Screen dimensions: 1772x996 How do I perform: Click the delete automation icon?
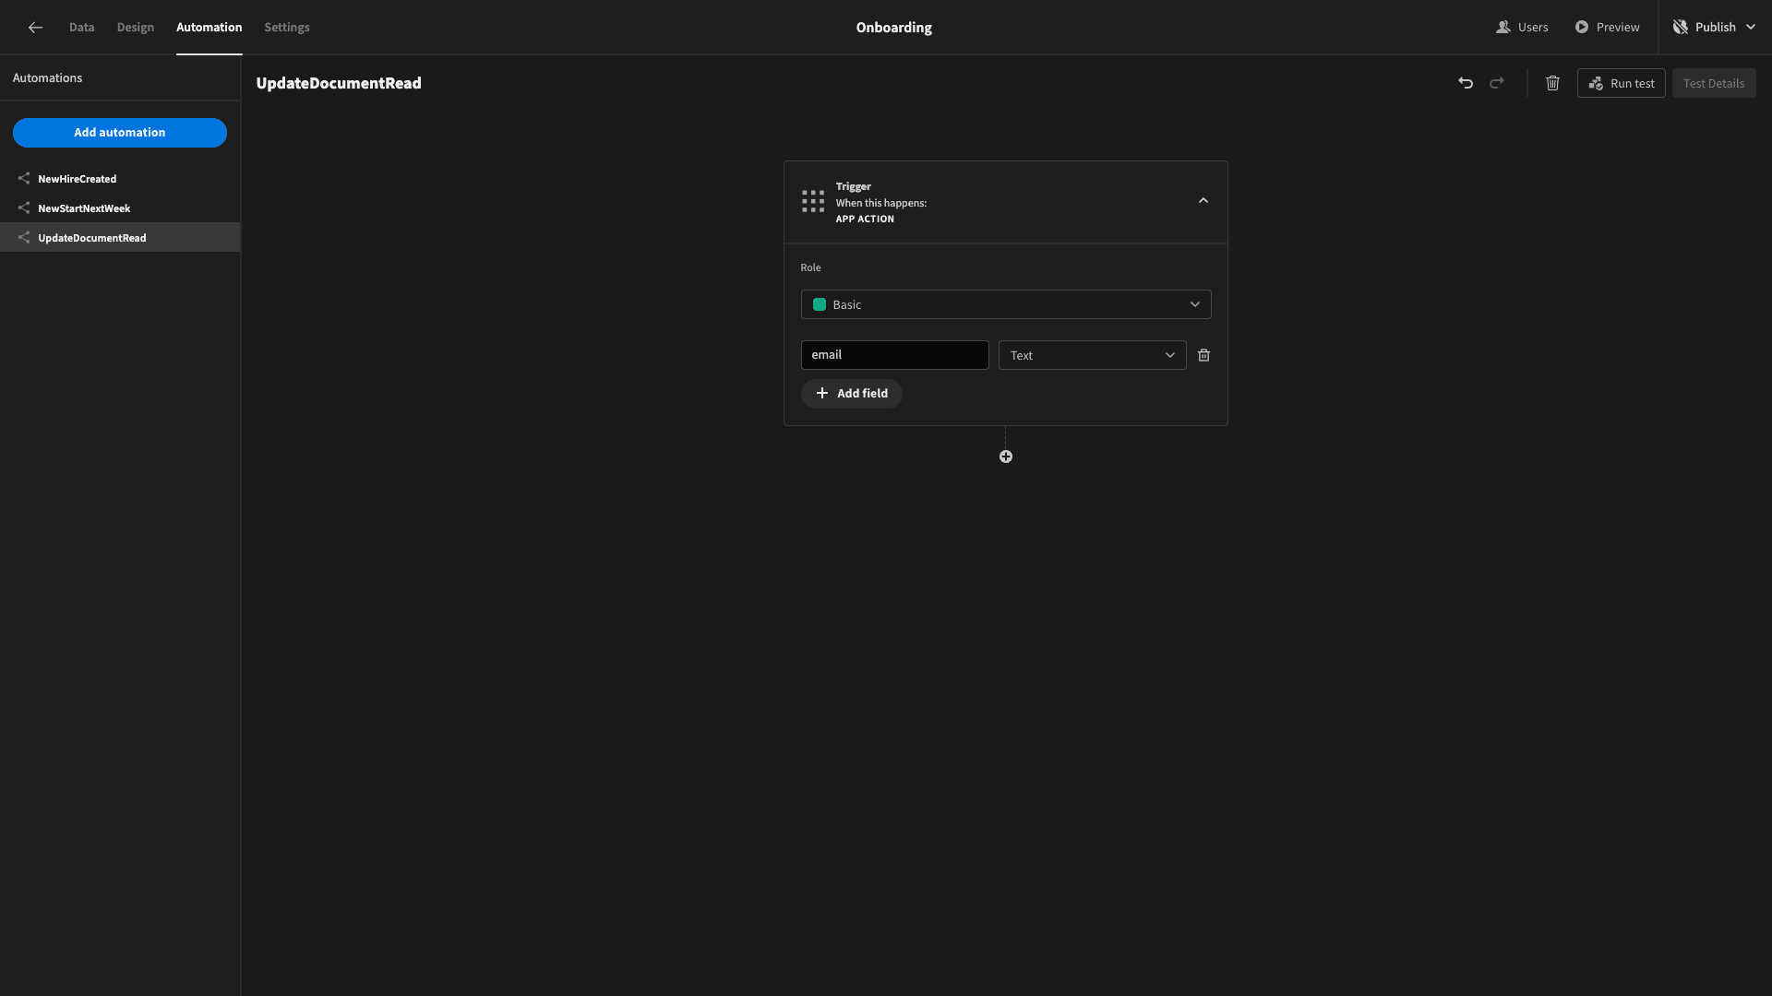coord(1553,83)
